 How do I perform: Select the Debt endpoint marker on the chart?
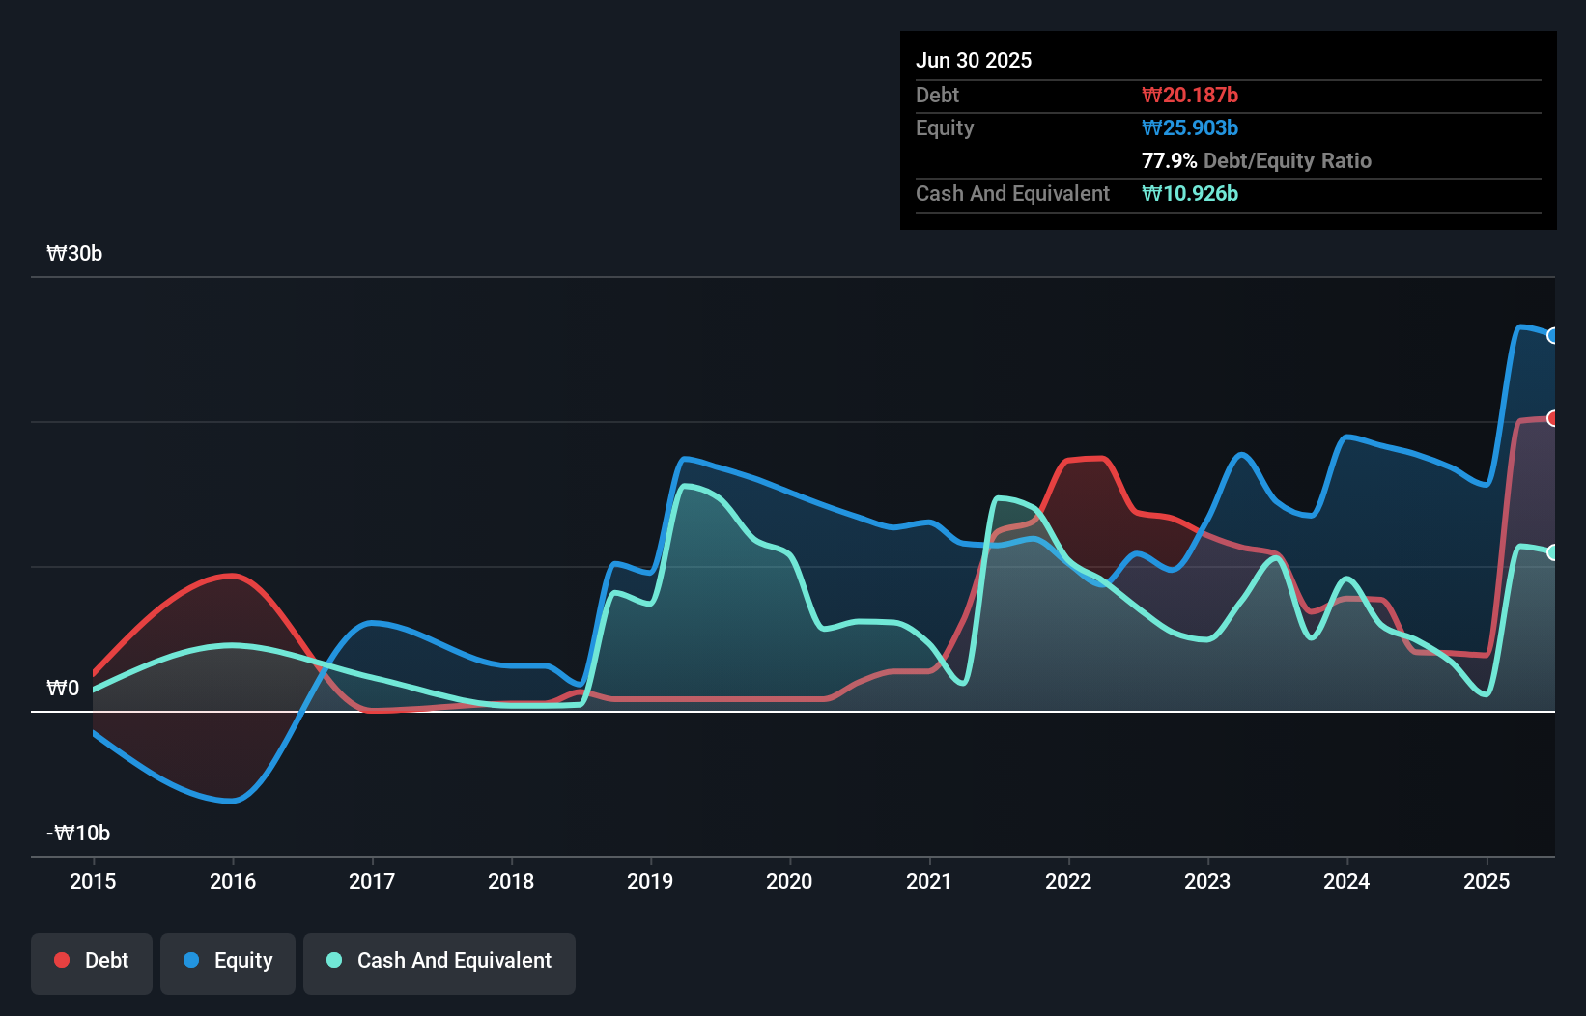point(1552,418)
